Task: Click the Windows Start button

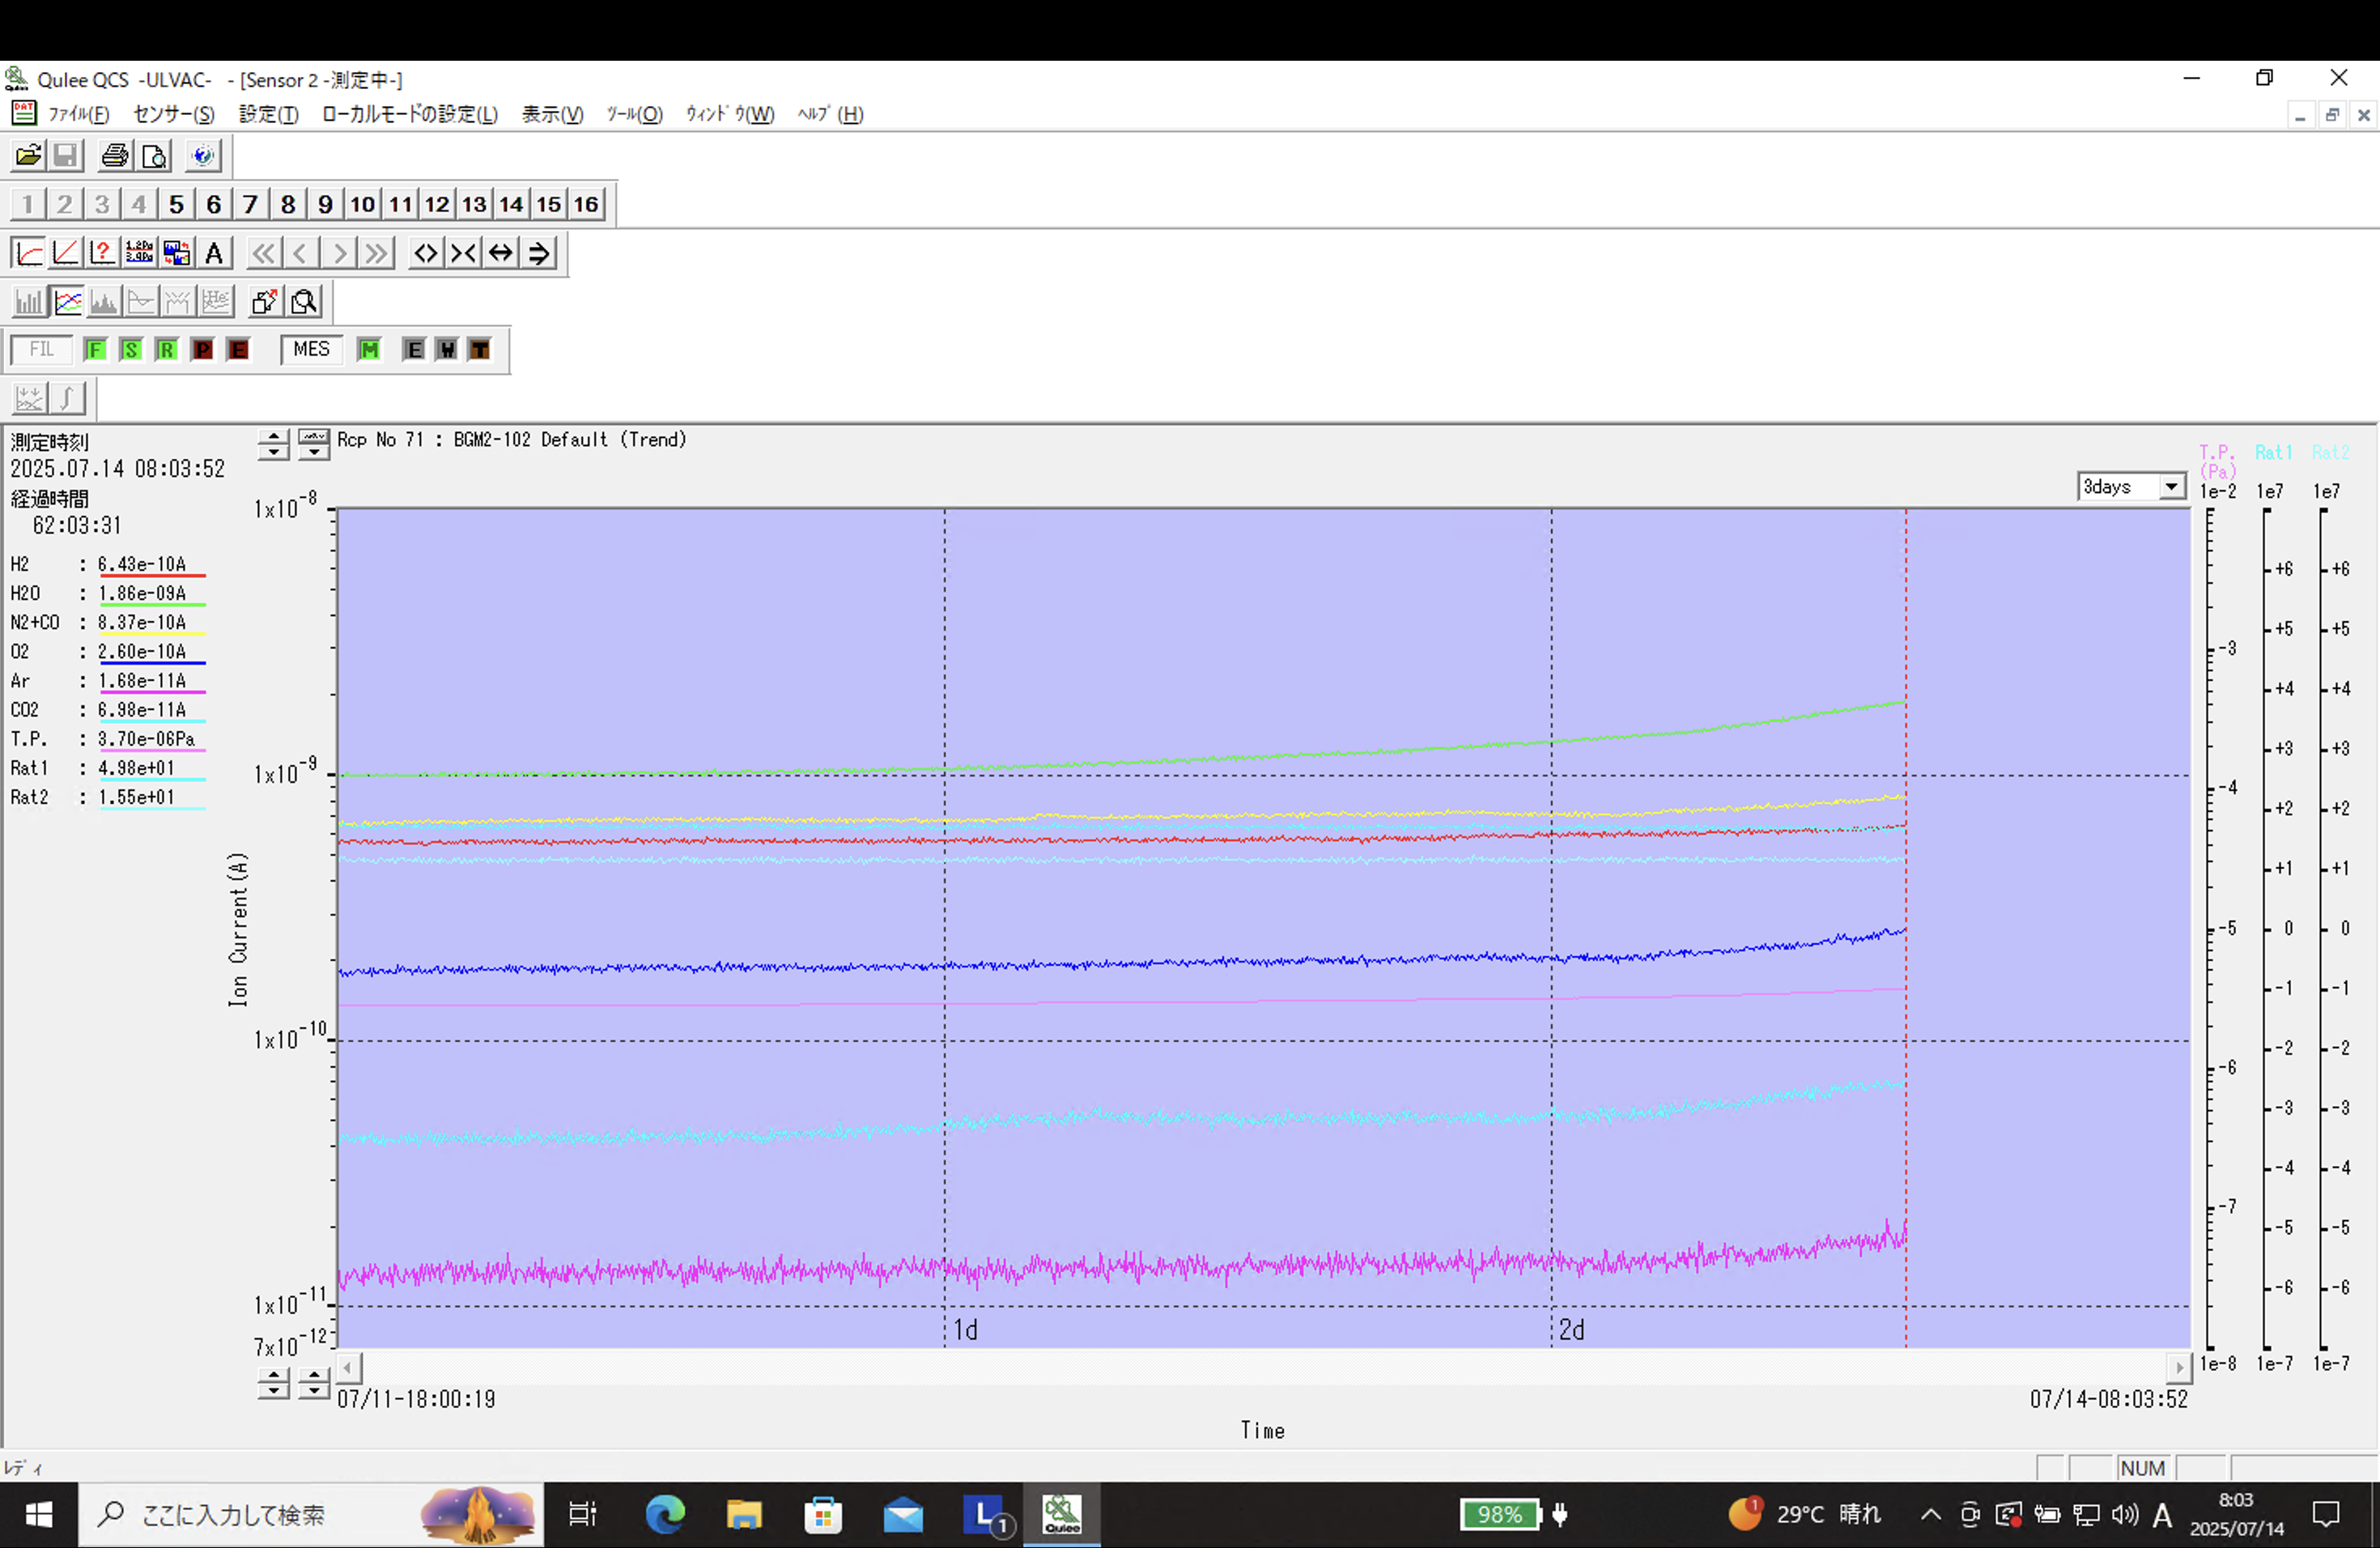Action: (38, 1515)
